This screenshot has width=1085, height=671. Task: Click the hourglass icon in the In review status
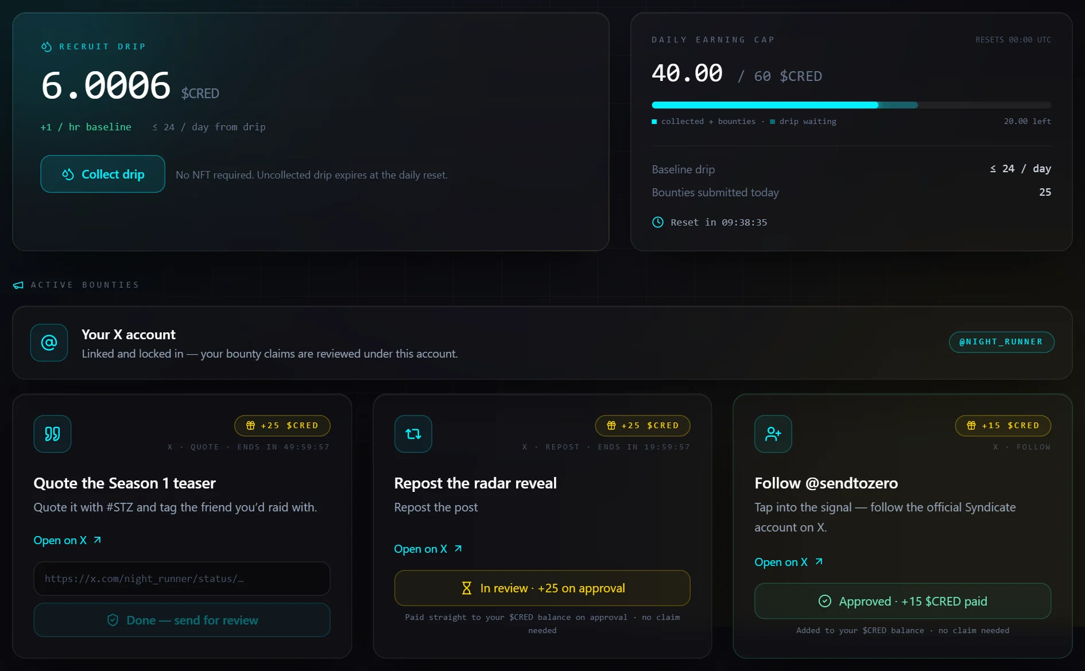pos(467,588)
